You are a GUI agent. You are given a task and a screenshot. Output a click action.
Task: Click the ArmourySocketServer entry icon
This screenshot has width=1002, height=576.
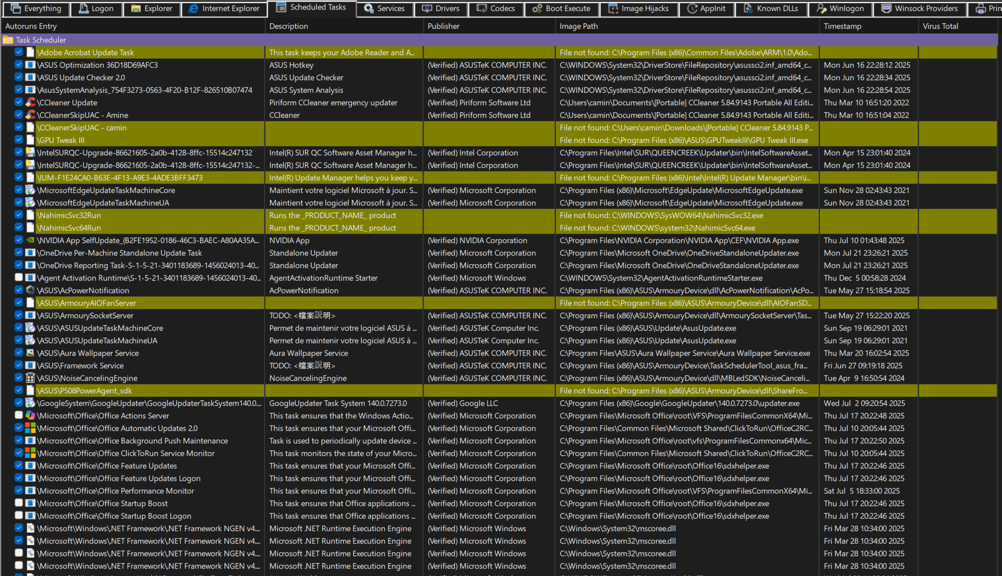[30, 315]
